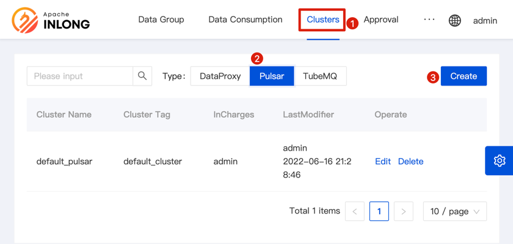Open the admin user menu
The height and width of the screenshot is (244, 513).
click(485, 20)
